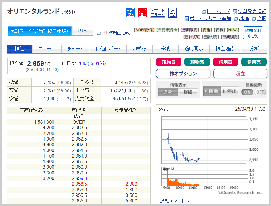Open the 全板 link
271x206 pixels.
[x=261, y=18]
